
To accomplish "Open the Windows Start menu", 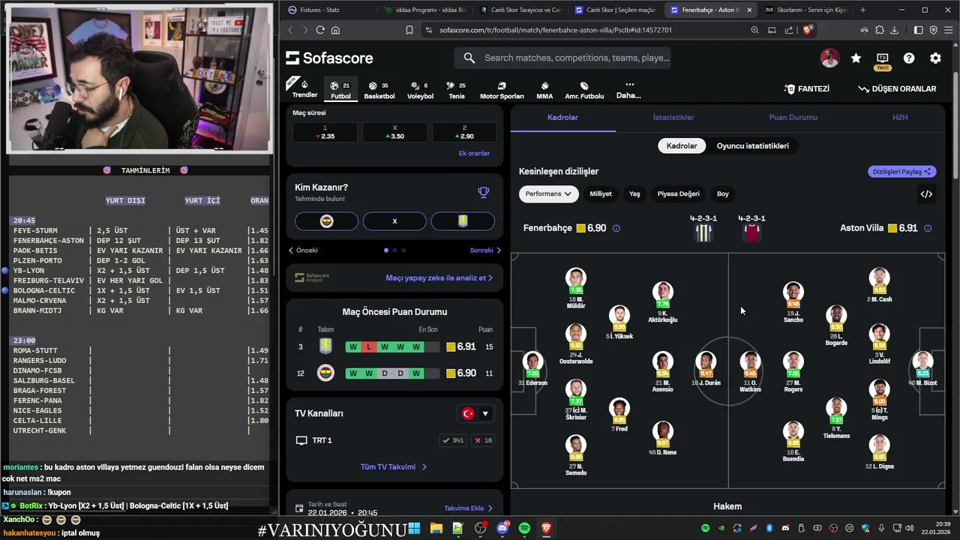I will (x=414, y=528).
